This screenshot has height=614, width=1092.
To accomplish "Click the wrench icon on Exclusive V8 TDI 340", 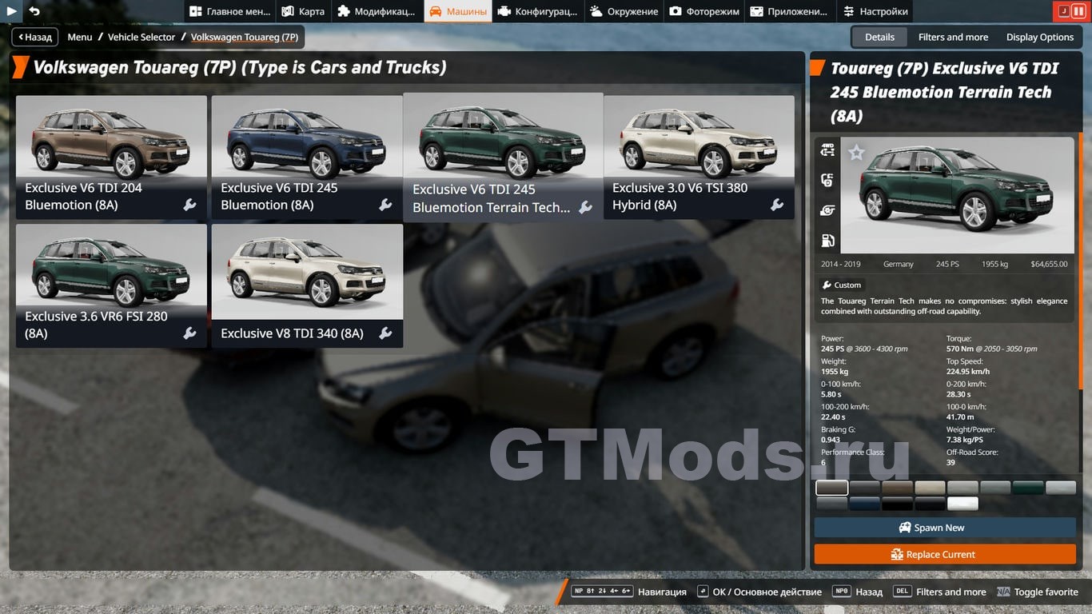I will [x=385, y=333].
